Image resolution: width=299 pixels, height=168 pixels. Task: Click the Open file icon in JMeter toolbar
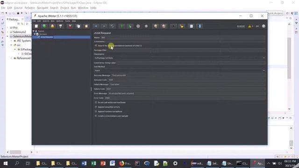tap(52, 26)
